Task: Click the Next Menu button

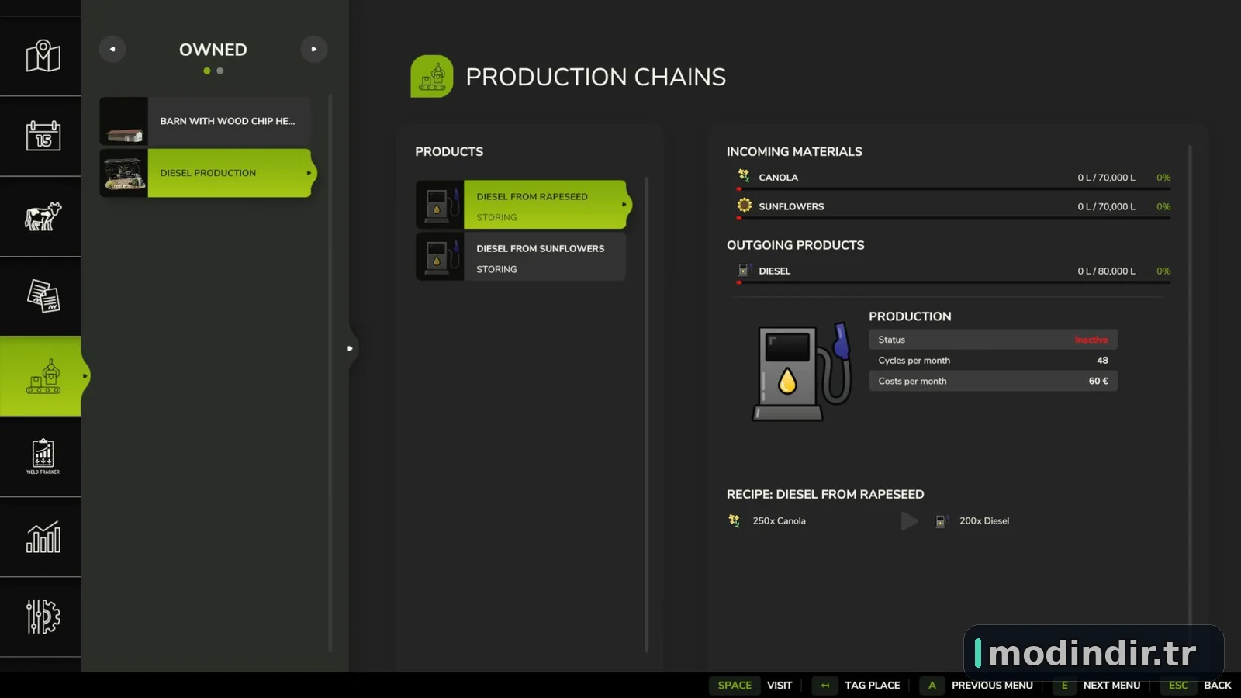Action: (x=1097, y=685)
